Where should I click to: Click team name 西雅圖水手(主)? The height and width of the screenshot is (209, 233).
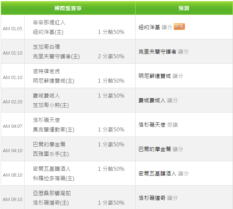pos(51,154)
